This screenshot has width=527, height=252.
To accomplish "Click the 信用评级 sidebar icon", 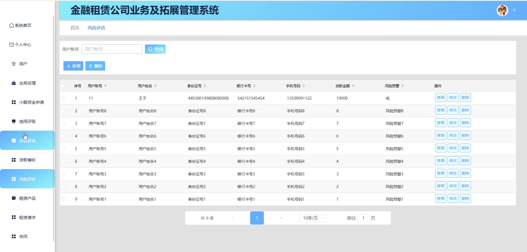I will pos(14,121).
